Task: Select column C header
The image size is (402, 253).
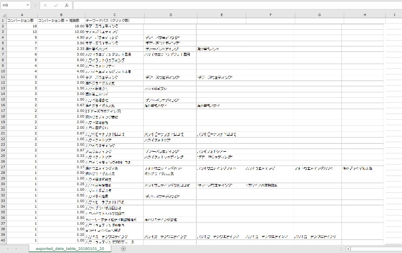Action: [114, 15]
